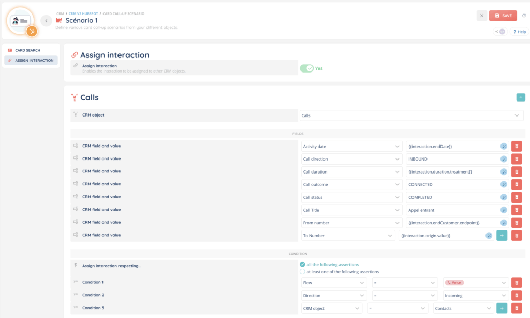Click the back arrow beside Scénario 1
530x318 pixels.
click(x=46, y=21)
